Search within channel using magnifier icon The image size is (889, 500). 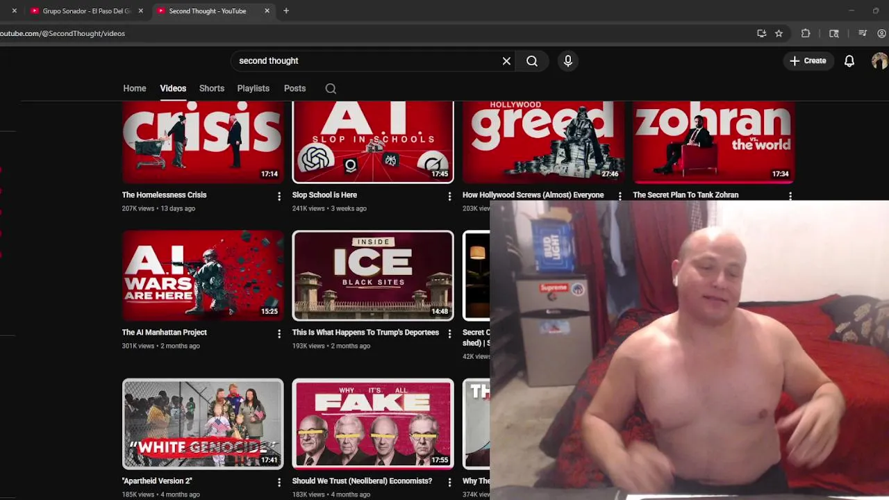click(x=331, y=88)
